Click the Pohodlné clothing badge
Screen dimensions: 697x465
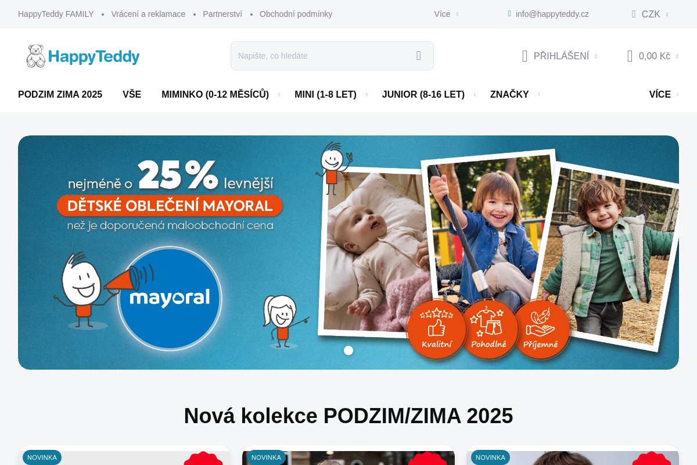point(488,329)
